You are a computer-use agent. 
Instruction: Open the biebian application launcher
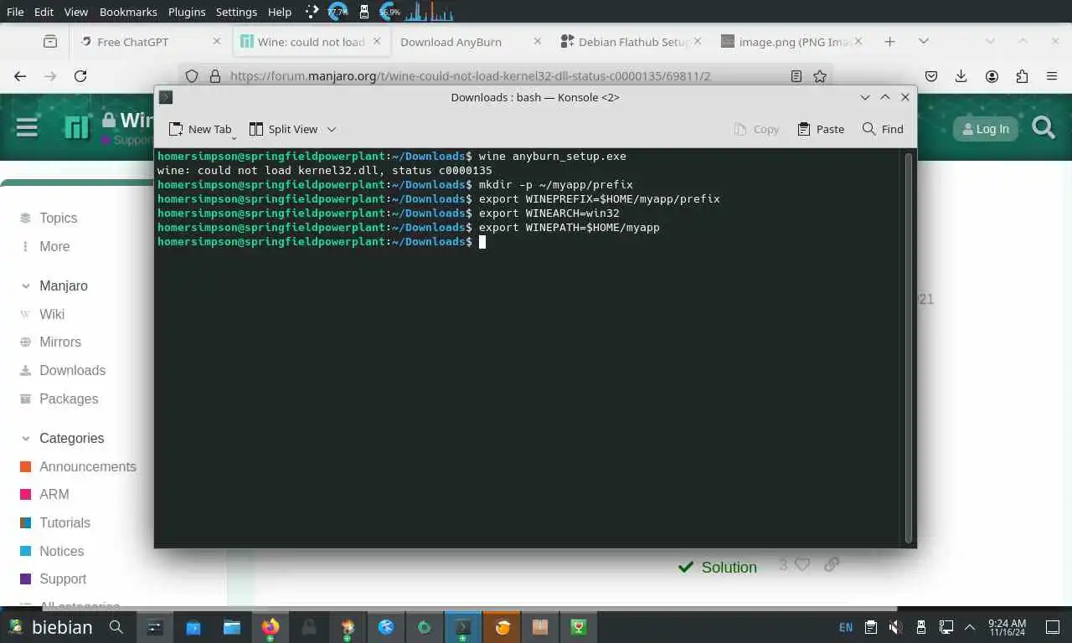(50, 626)
